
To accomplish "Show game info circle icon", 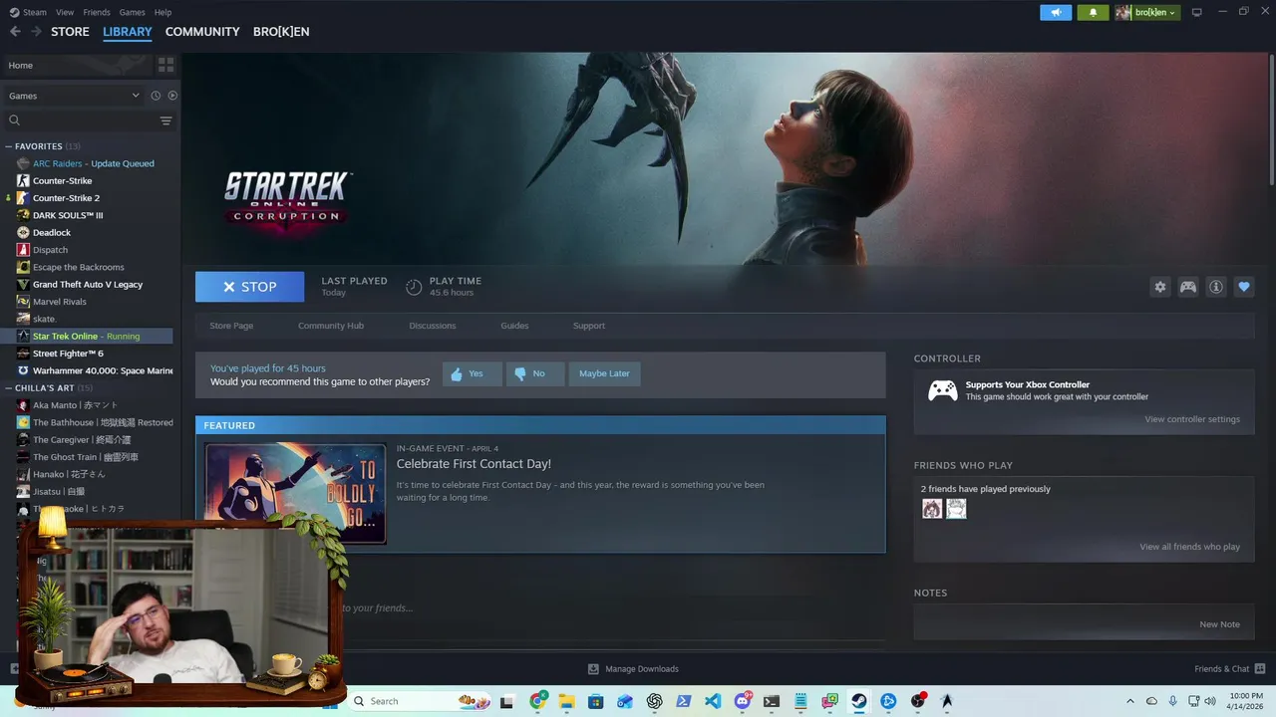I will point(1216,287).
